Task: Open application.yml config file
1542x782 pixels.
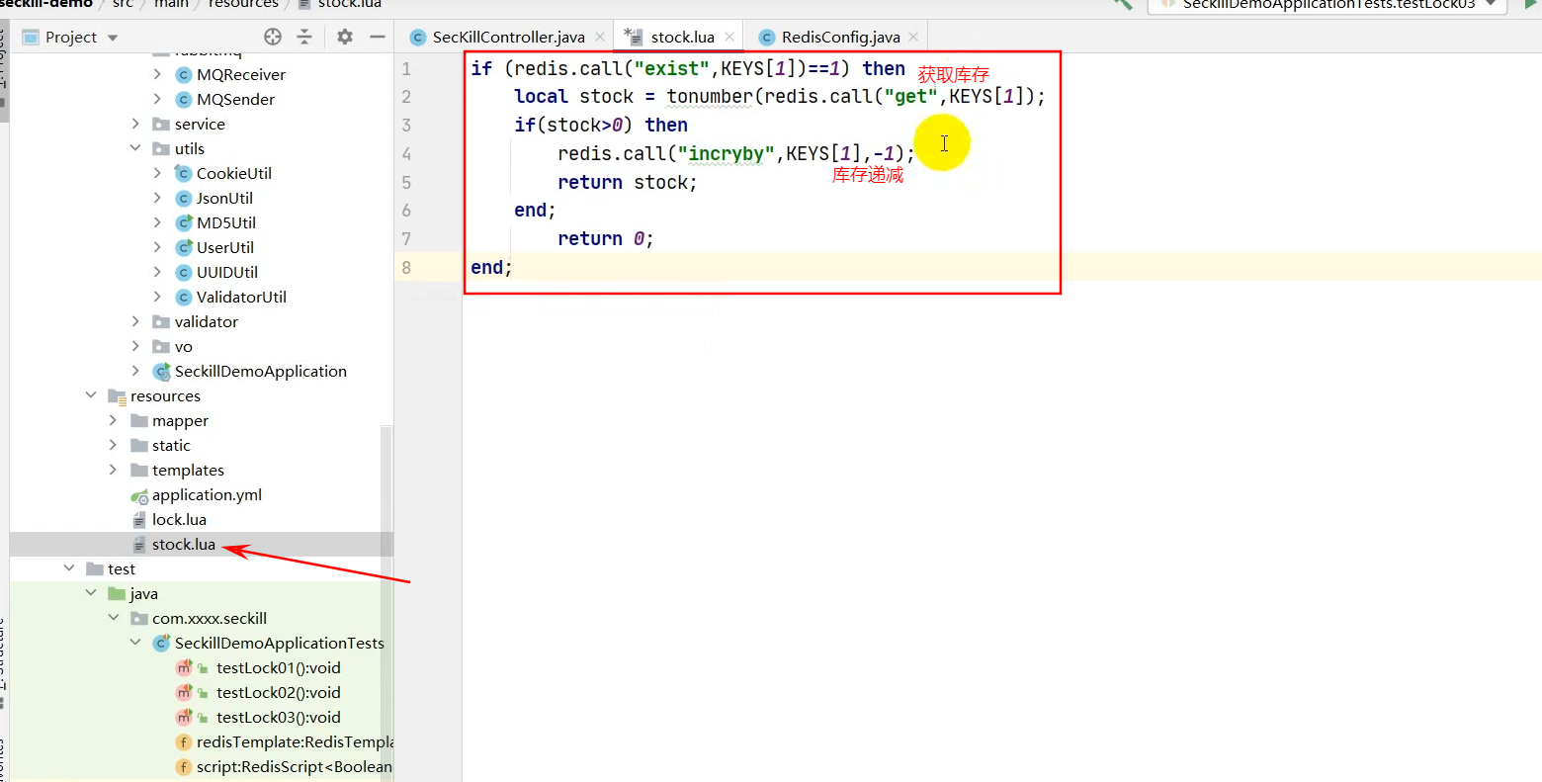Action: [207, 494]
